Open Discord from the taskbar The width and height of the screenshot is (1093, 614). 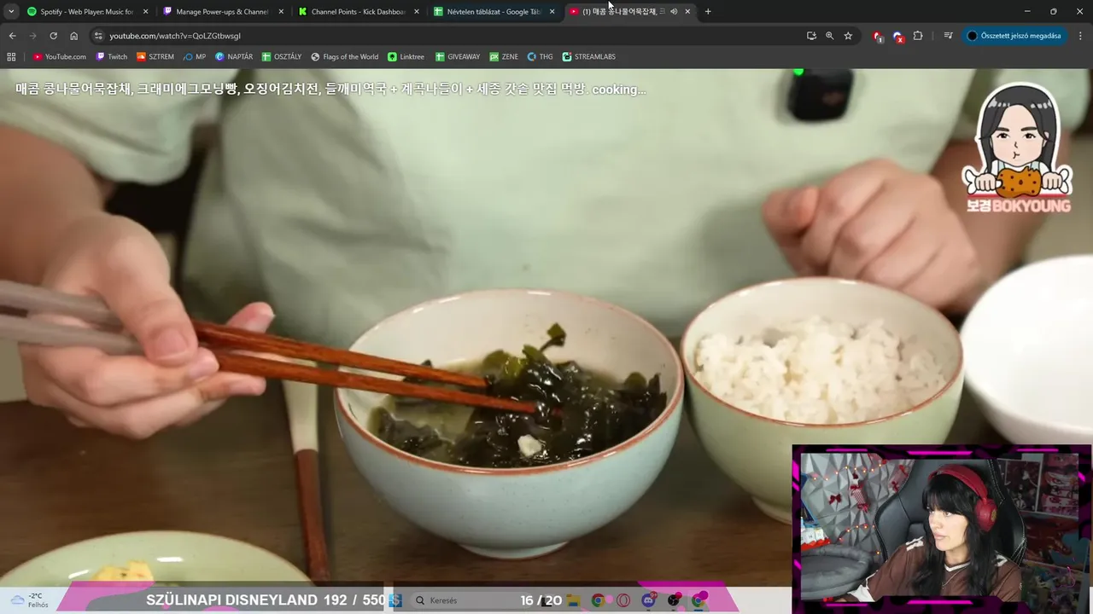(649, 600)
